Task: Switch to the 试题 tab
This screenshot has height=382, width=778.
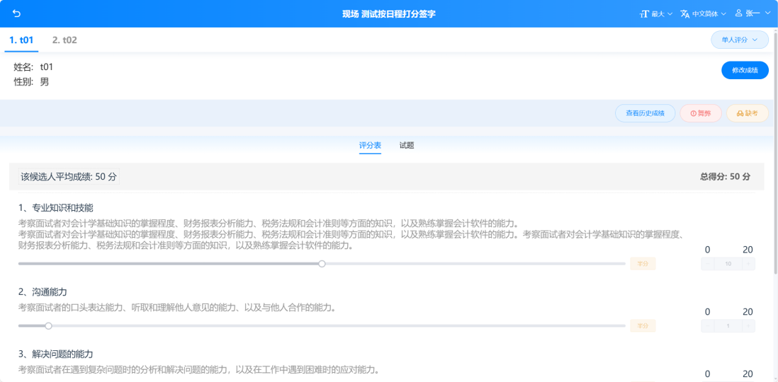Action: pos(407,145)
